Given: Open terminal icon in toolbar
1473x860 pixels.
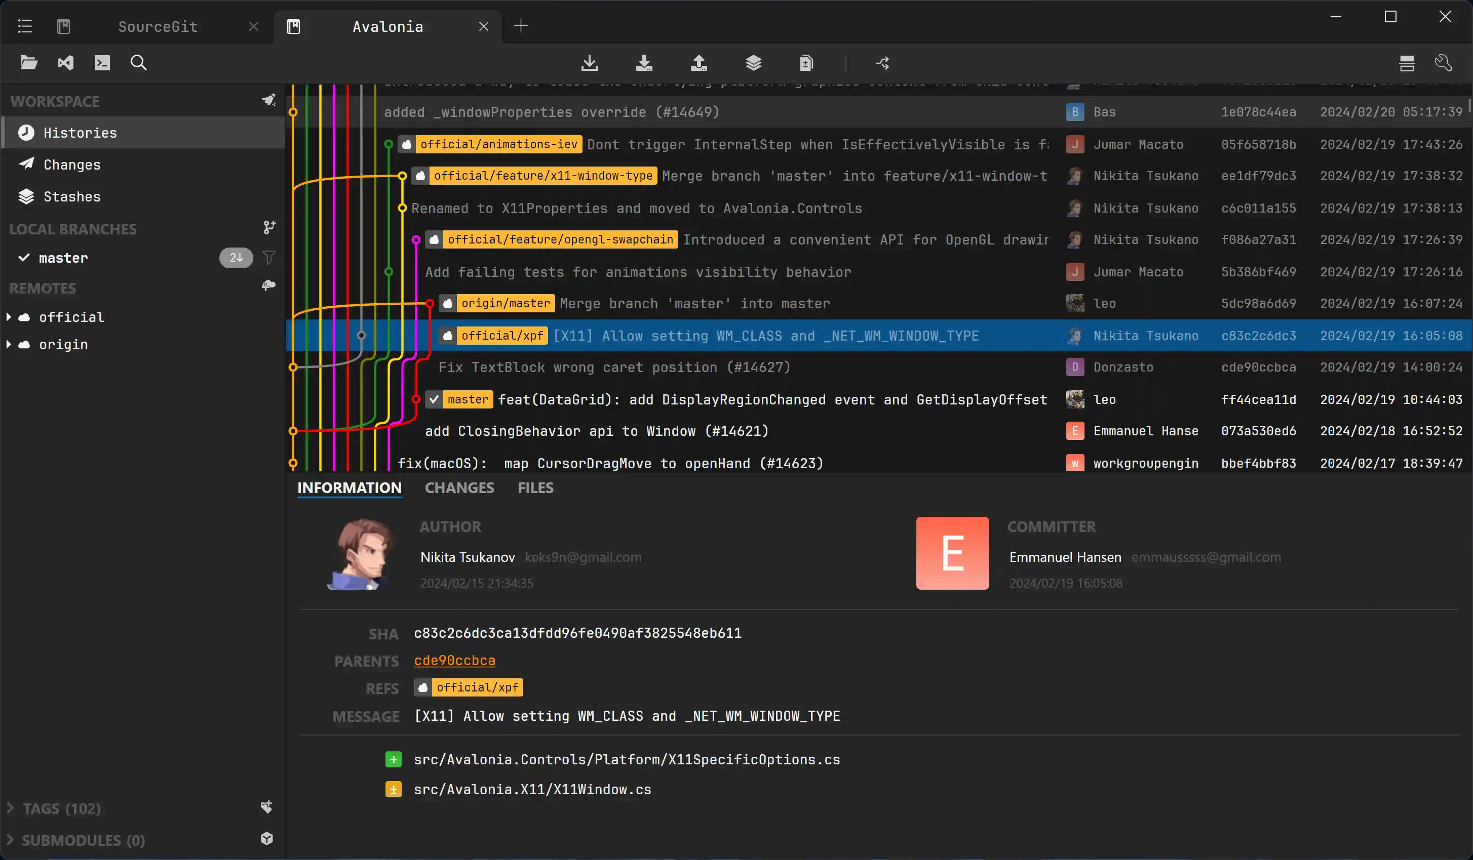Looking at the screenshot, I should (102, 63).
